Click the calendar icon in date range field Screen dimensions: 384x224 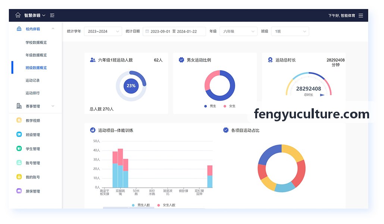pos(147,31)
